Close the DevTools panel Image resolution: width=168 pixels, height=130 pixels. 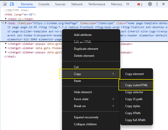click(163, 4)
